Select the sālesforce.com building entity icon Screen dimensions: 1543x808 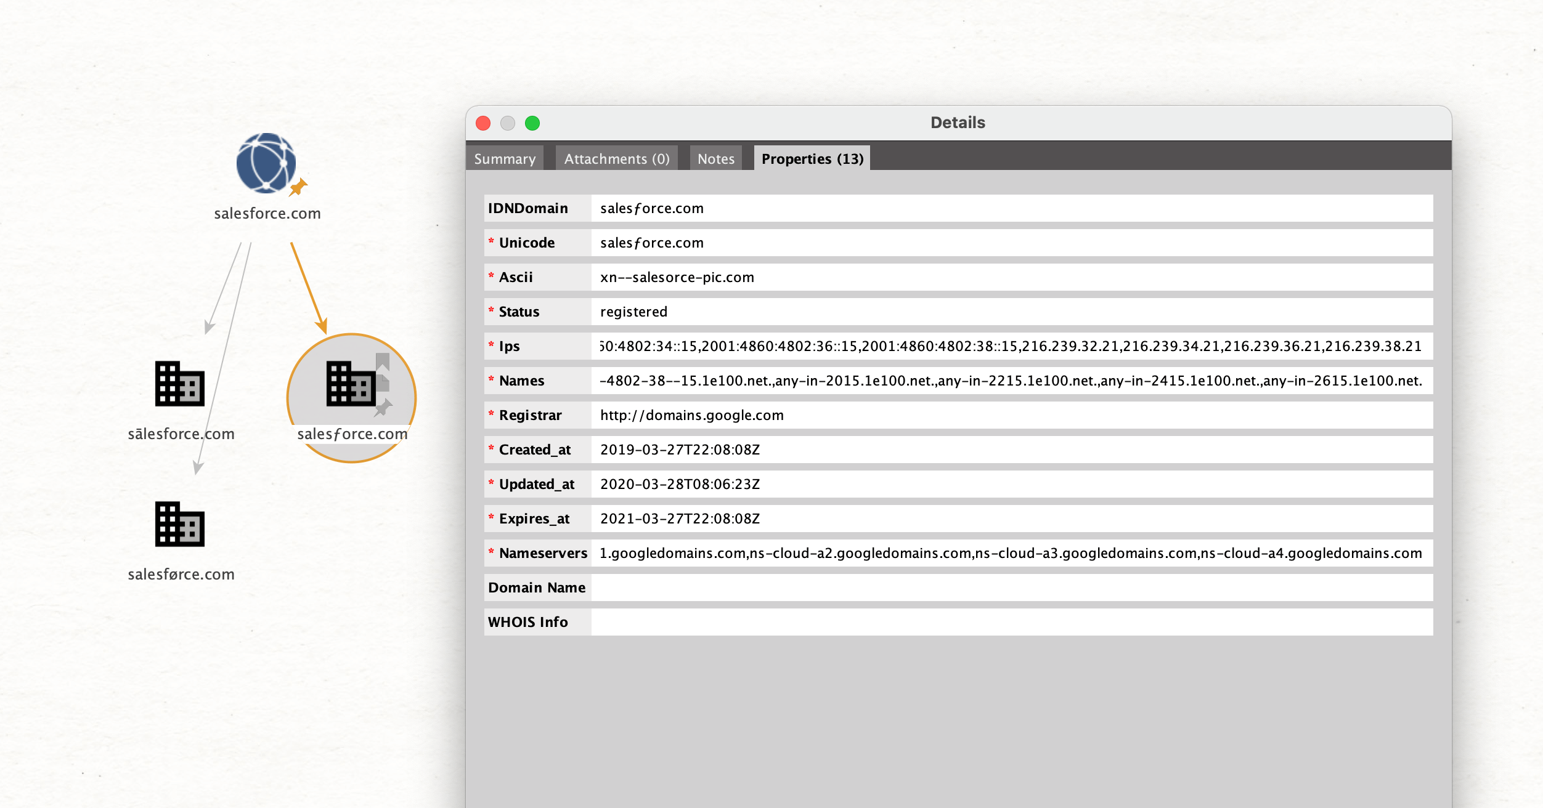coord(180,384)
